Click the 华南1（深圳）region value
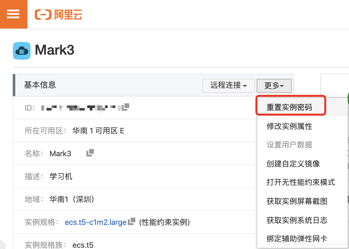Image resolution: width=349 pixels, height=249 pixels. pyautogui.click(x=72, y=199)
